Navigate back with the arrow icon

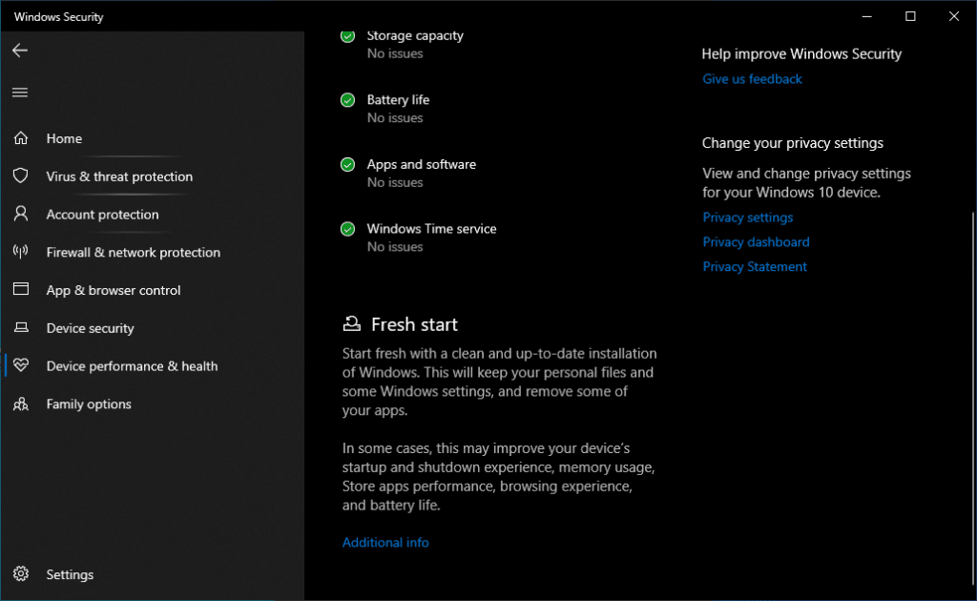point(19,51)
